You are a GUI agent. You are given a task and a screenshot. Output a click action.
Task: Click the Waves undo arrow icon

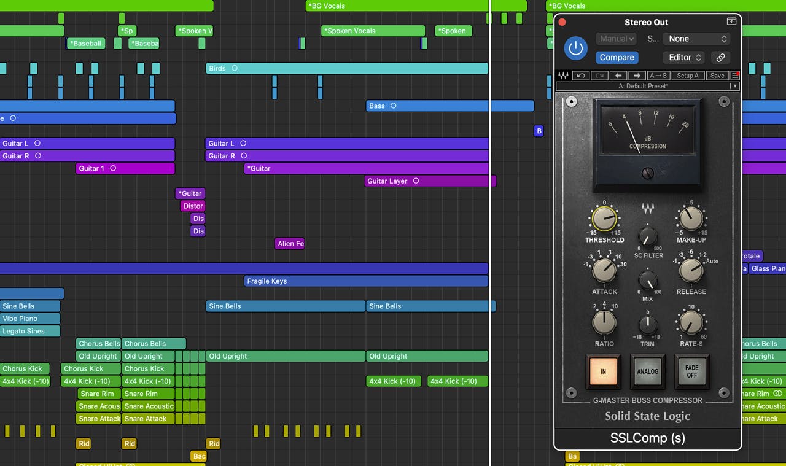[580, 76]
